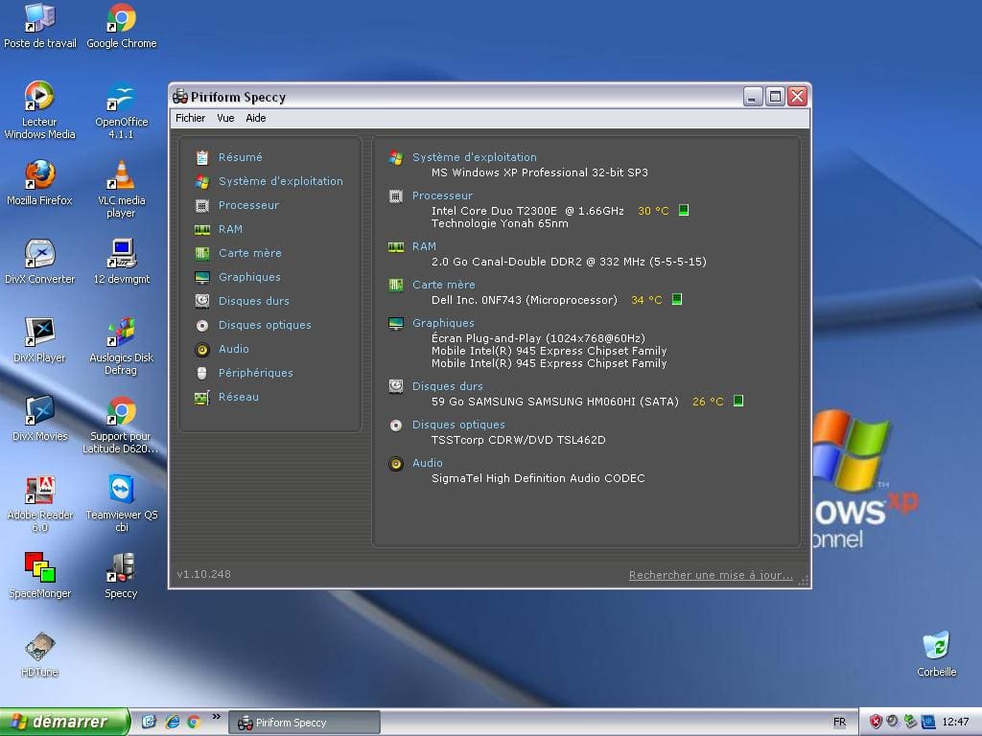Select Système d'exploitation in the sidebar
Screen dimensions: 982x736
280,181
